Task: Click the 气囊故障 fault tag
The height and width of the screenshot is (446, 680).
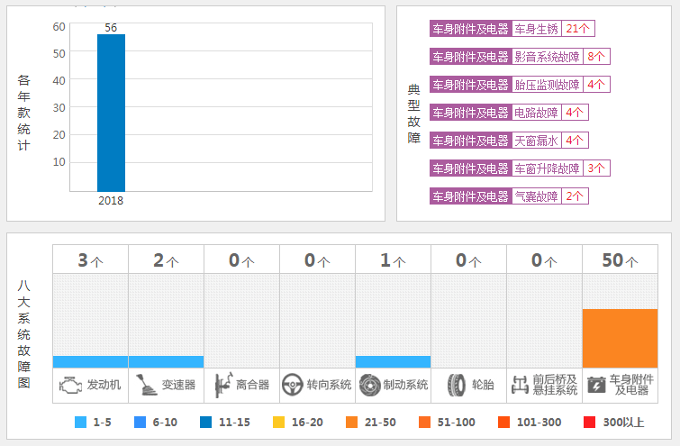Action: (x=536, y=196)
